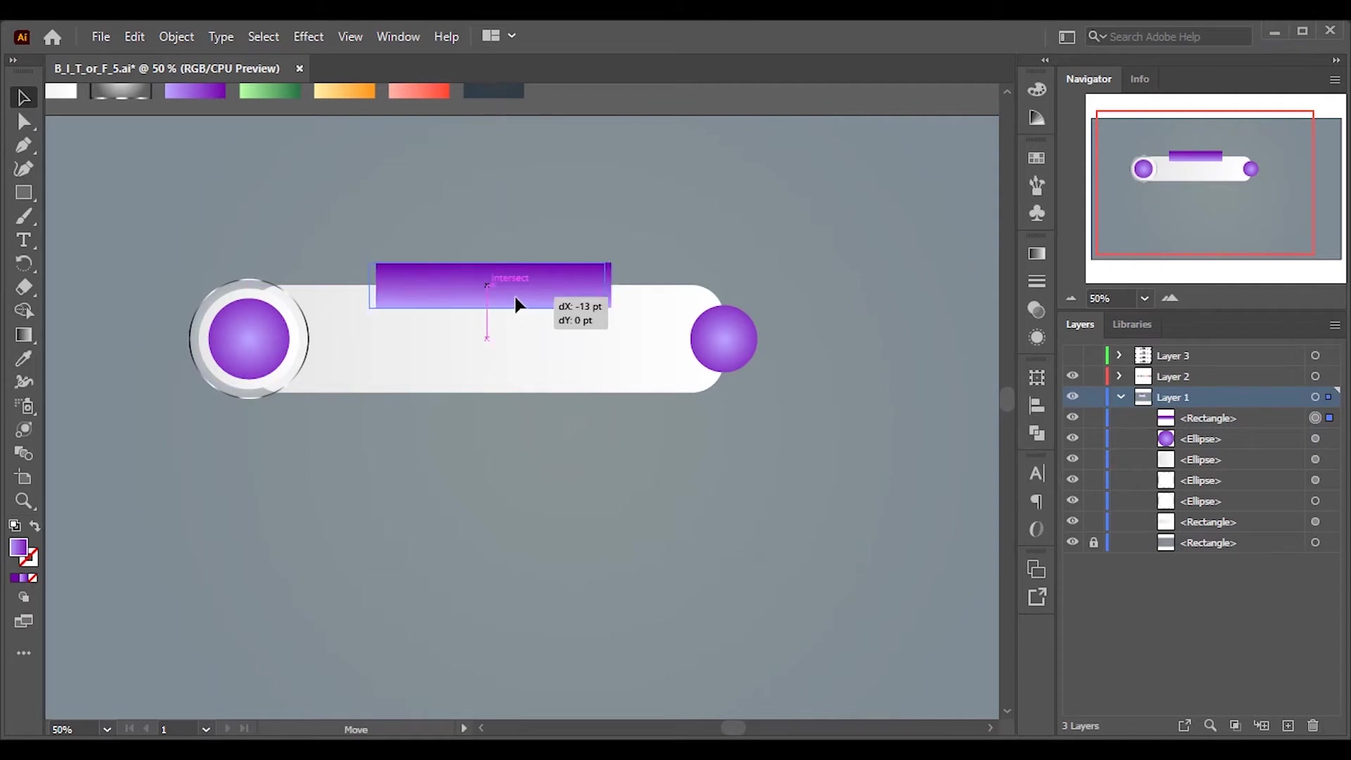Image resolution: width=1351 pixels, height=760 pixels.
Task: Open the Navigator zoom percentage dropdown
Action: 1145,298
